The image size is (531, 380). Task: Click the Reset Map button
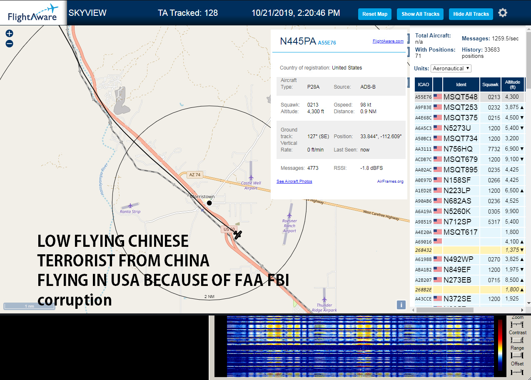375,14
